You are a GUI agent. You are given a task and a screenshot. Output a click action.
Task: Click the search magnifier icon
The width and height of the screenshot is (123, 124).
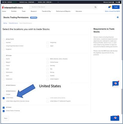(x=95, y=7)
